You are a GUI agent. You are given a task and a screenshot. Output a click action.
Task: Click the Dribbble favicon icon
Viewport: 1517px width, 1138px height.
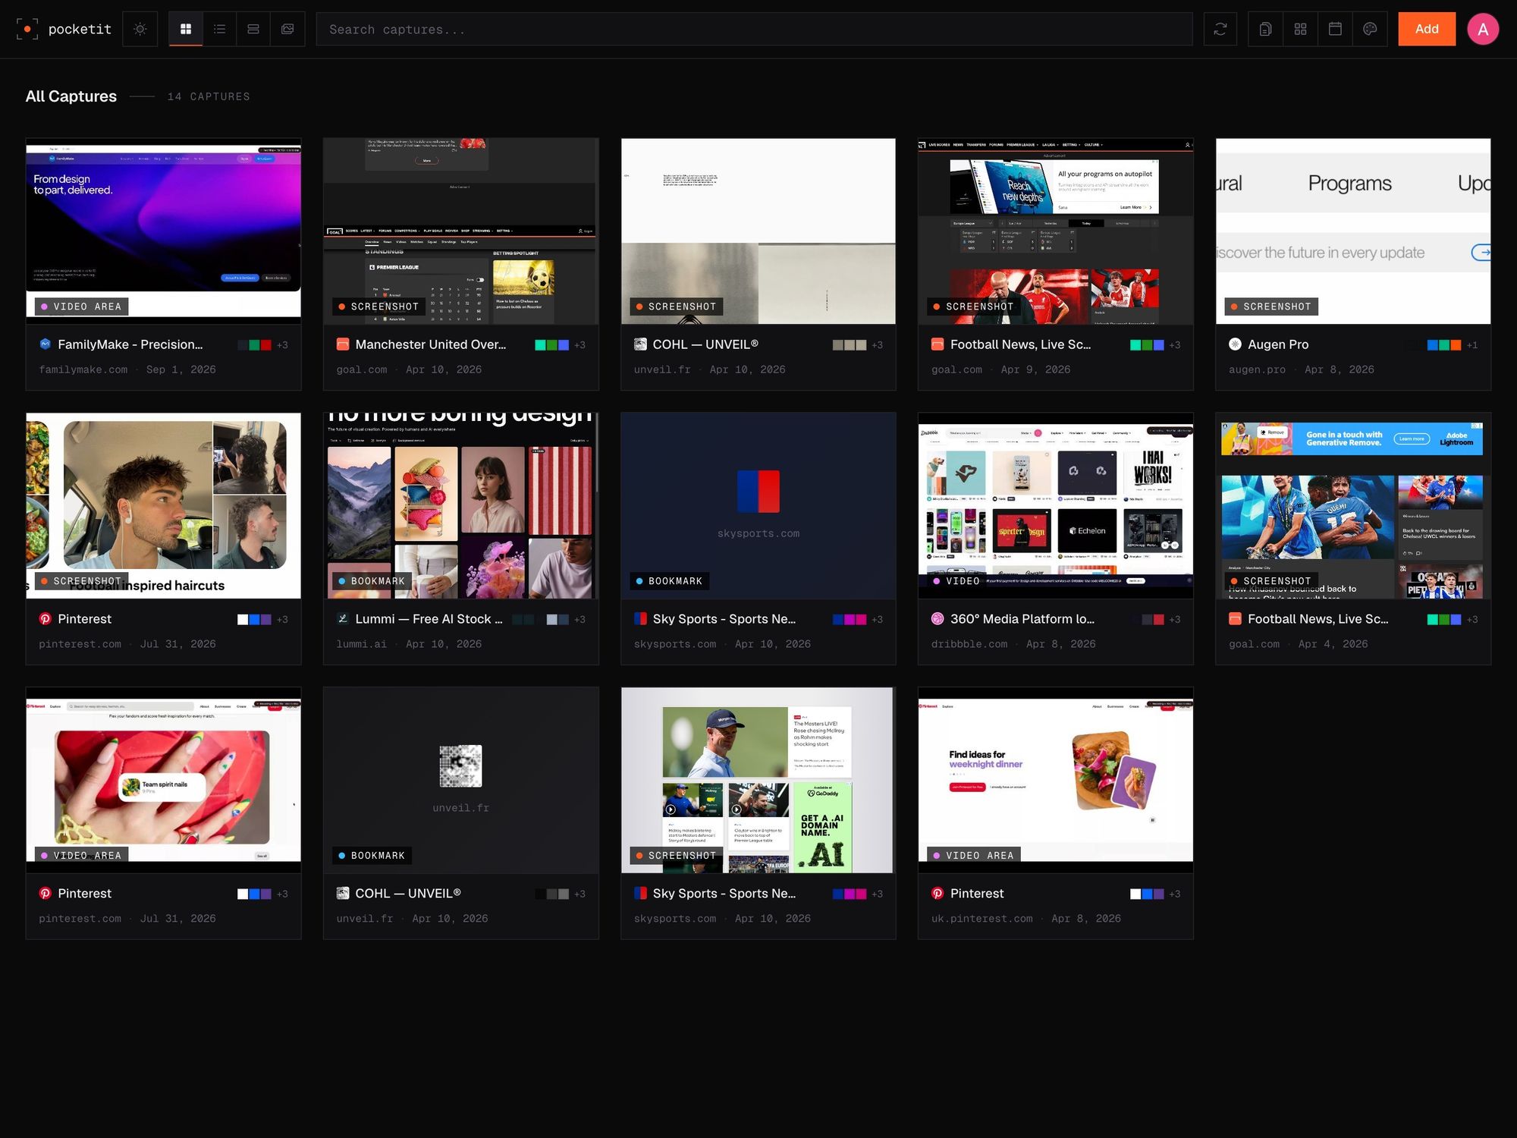(x=938, y=618)
